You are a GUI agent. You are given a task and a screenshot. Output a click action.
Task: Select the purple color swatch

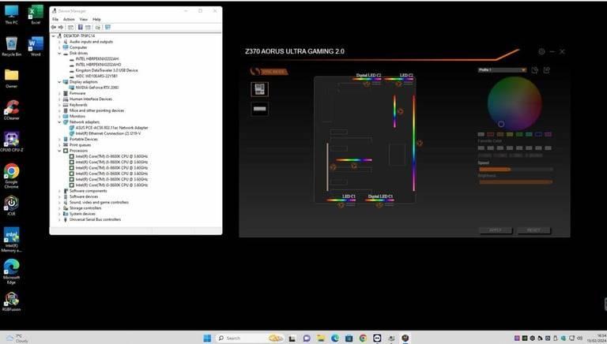pyautogui.click(x=549, y=134)
